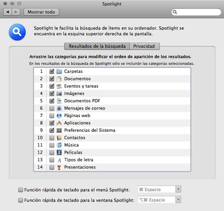Select the Películas row label
The image size is (224, 211).
coord(73,152)
